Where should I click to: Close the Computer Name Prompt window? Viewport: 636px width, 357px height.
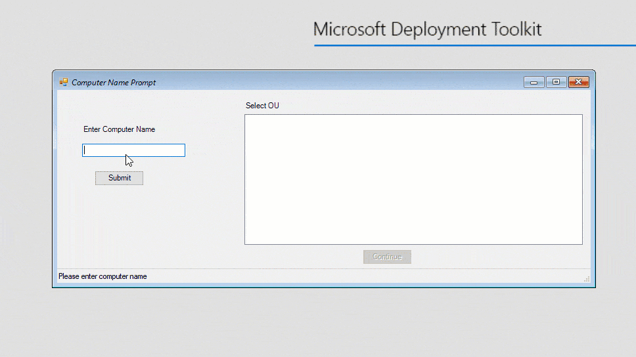pos(579,82)
